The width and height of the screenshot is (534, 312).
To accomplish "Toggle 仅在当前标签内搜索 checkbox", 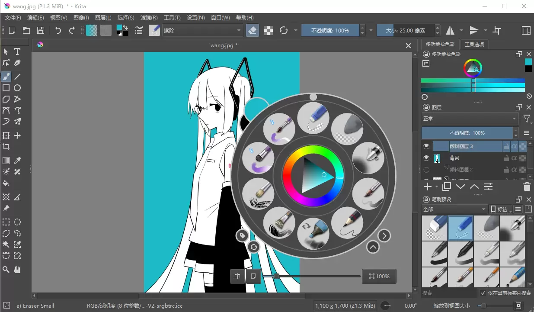I will pyautogui.click(x=483, y=293).
